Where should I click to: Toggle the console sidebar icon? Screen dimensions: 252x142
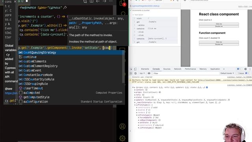131,73
